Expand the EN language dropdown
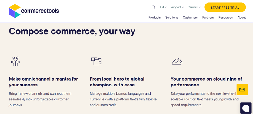The image size is (253, 114). (163, 7)
